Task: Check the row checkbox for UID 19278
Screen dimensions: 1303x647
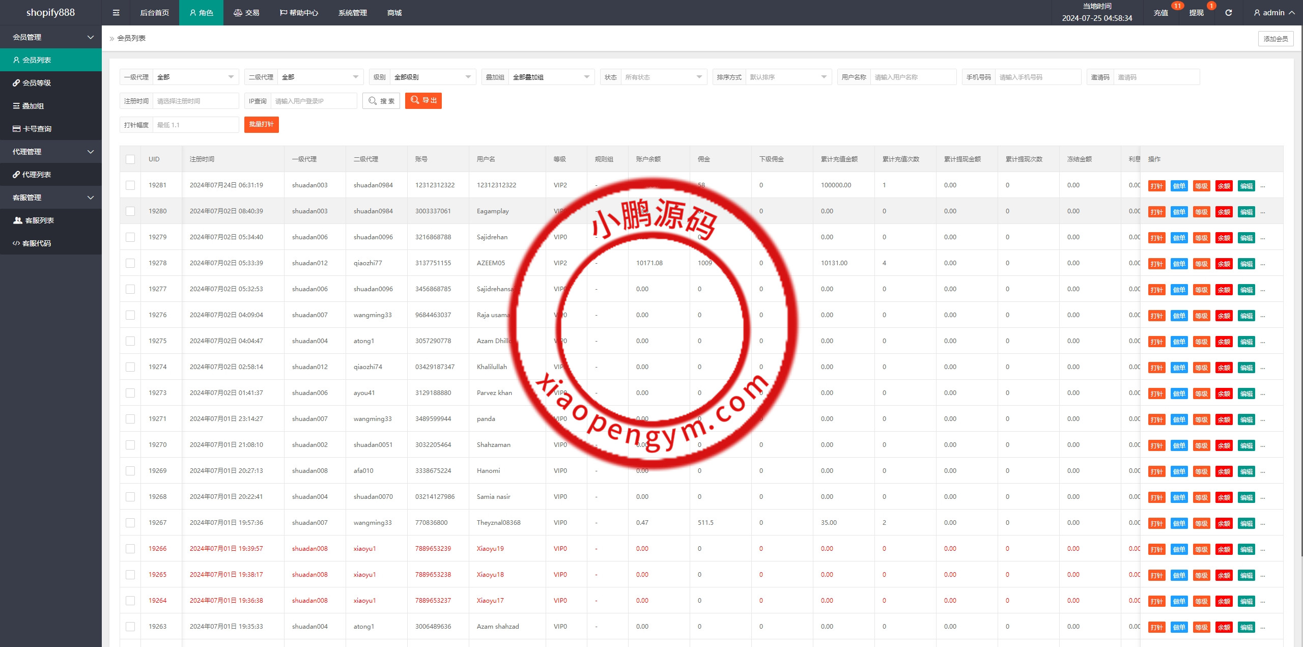Action: [x=130, y=263]
